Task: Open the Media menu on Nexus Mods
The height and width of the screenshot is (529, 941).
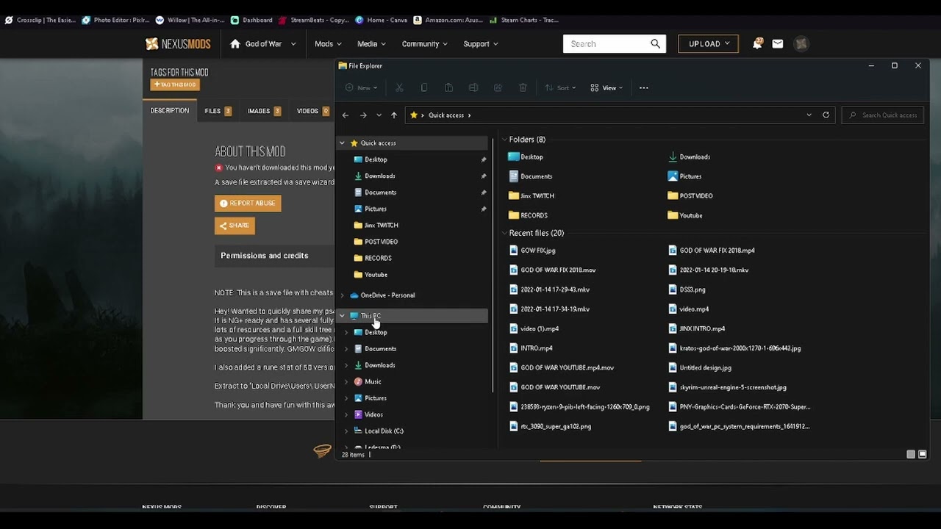Action: point(372,44)
